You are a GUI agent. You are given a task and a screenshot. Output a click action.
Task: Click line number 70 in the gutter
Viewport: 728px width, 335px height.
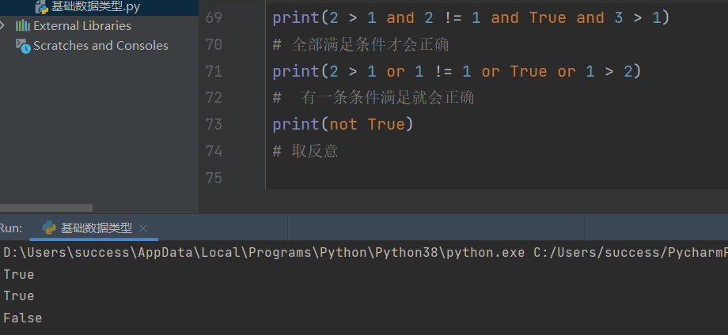[213, 44]
